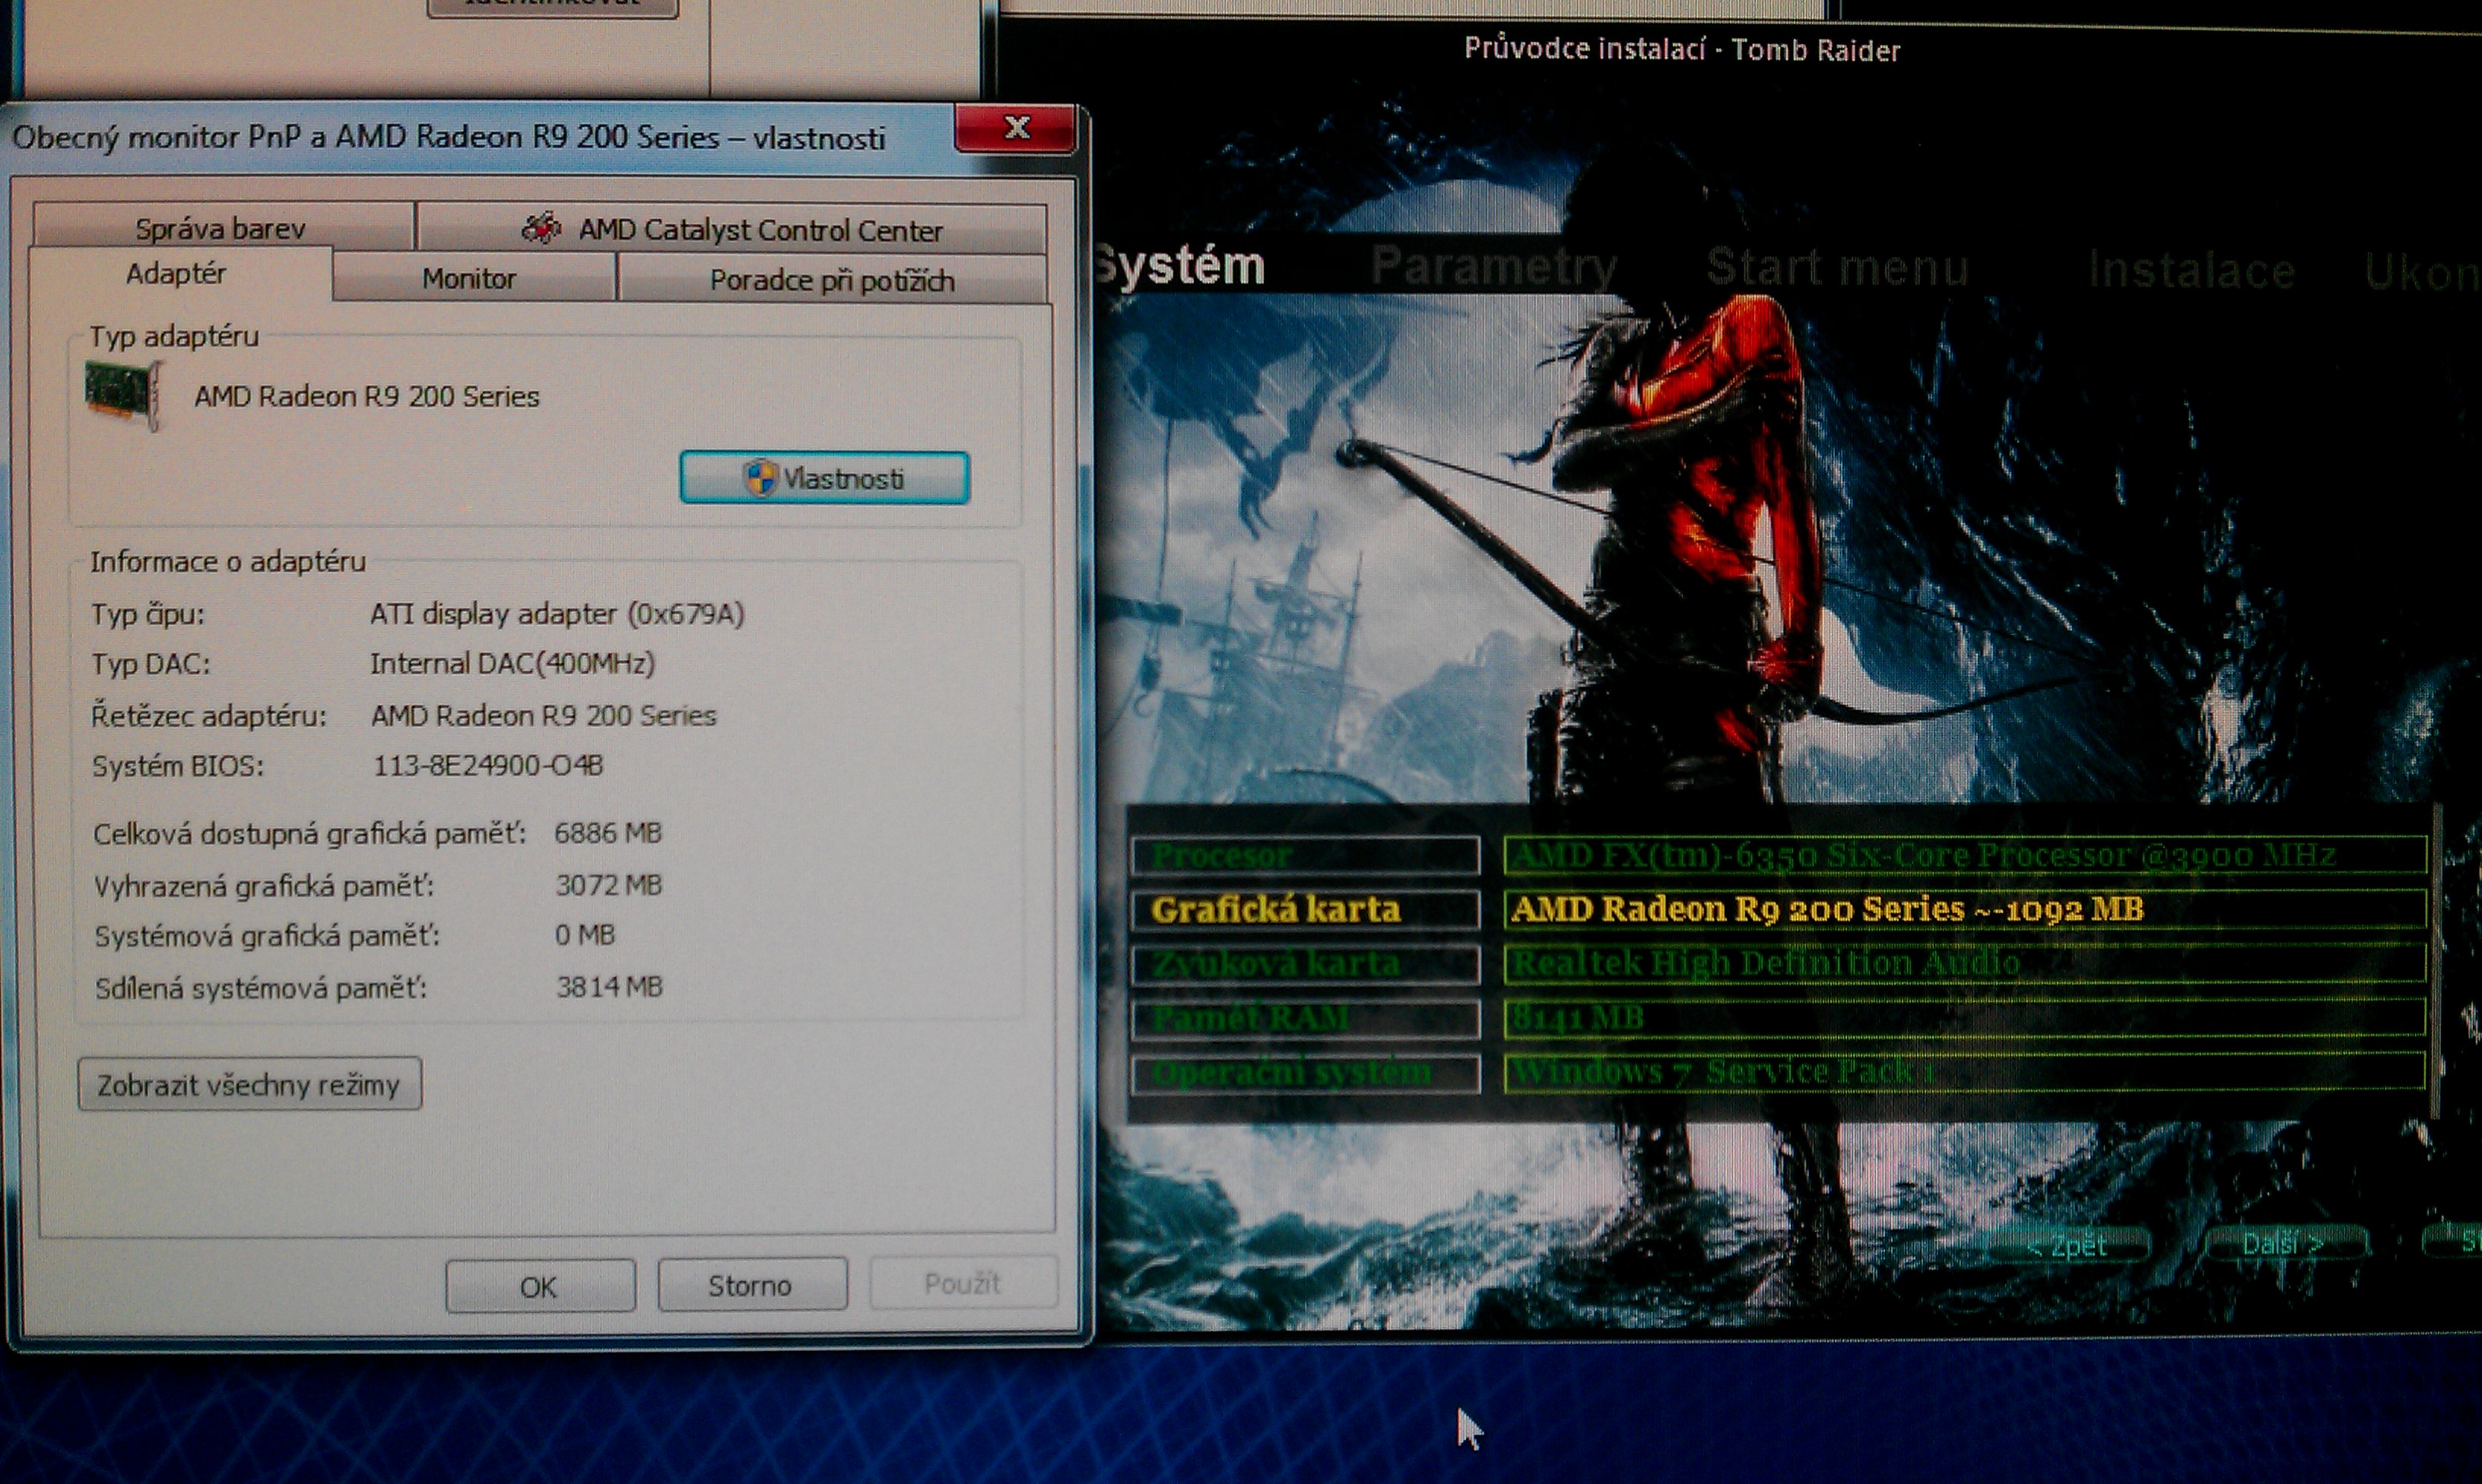This screenshot has width=2482, height=1484.
Task: Open the Správa barev tab
Action: pos(222,228)
